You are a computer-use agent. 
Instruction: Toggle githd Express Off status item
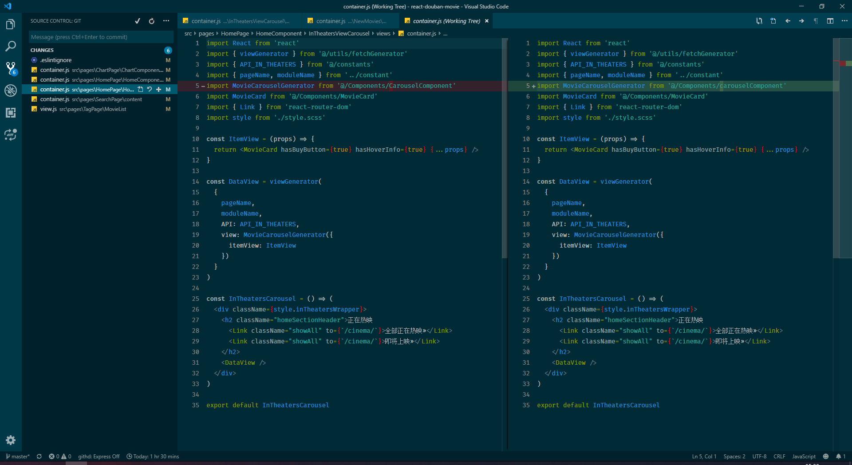[x=99, y=456]
